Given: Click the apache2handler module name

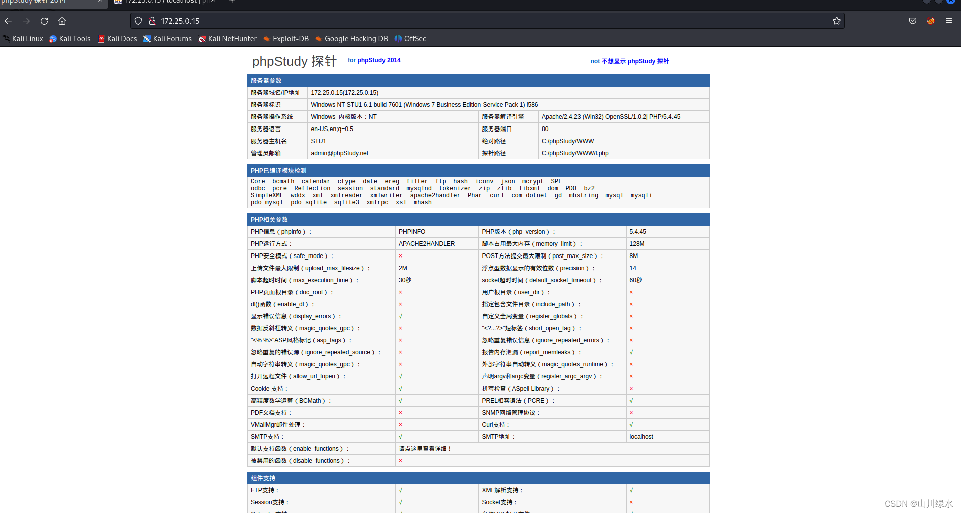Looking at the screenshot, I should (435, 196).
